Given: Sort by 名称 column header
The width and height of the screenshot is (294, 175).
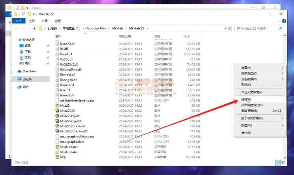Looking at the screenshot, I should click(x=58, y=36).
